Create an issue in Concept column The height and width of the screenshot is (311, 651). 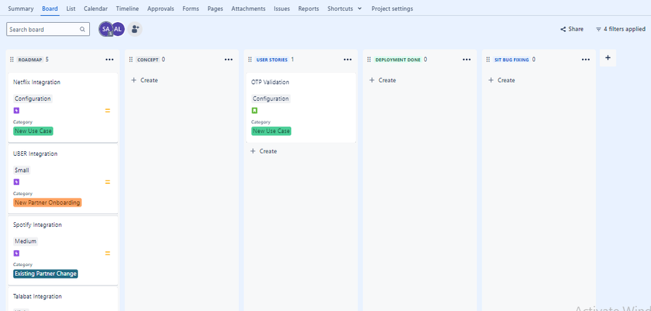[x=145, y=80]
